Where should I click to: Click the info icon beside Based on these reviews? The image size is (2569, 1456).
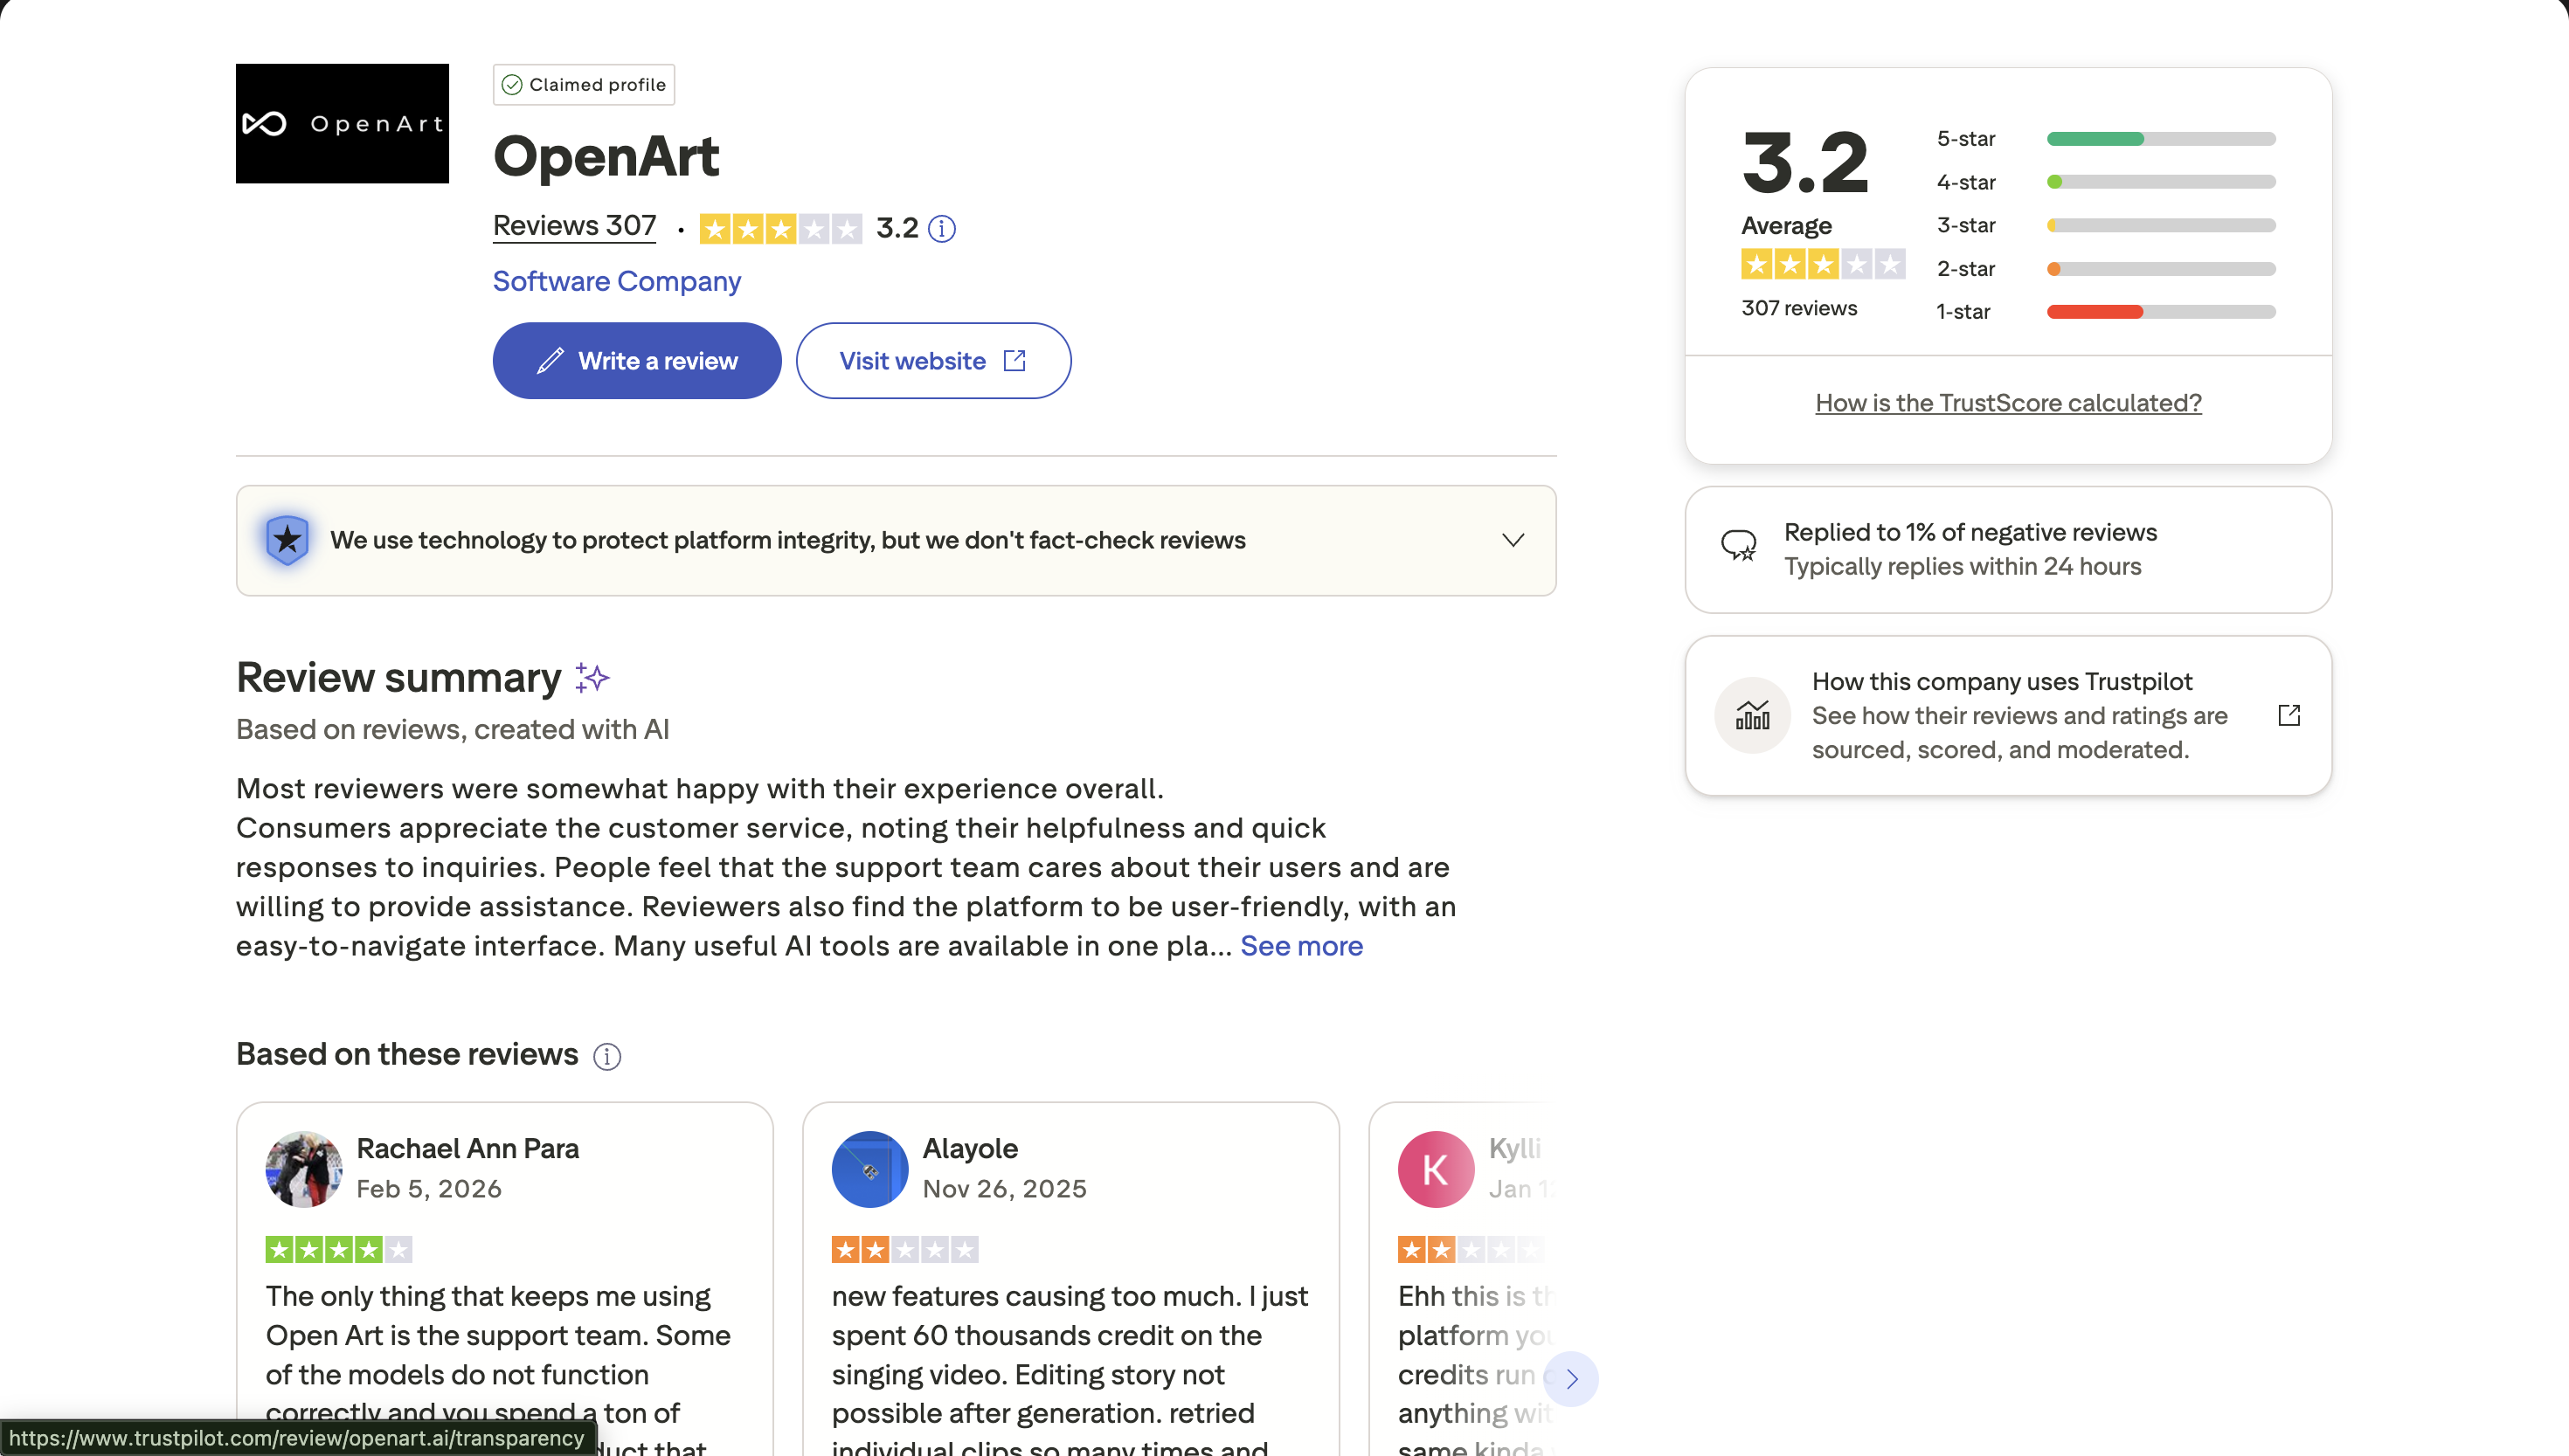606,1056
